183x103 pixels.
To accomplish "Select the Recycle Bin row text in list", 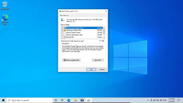I will (70, 37).
